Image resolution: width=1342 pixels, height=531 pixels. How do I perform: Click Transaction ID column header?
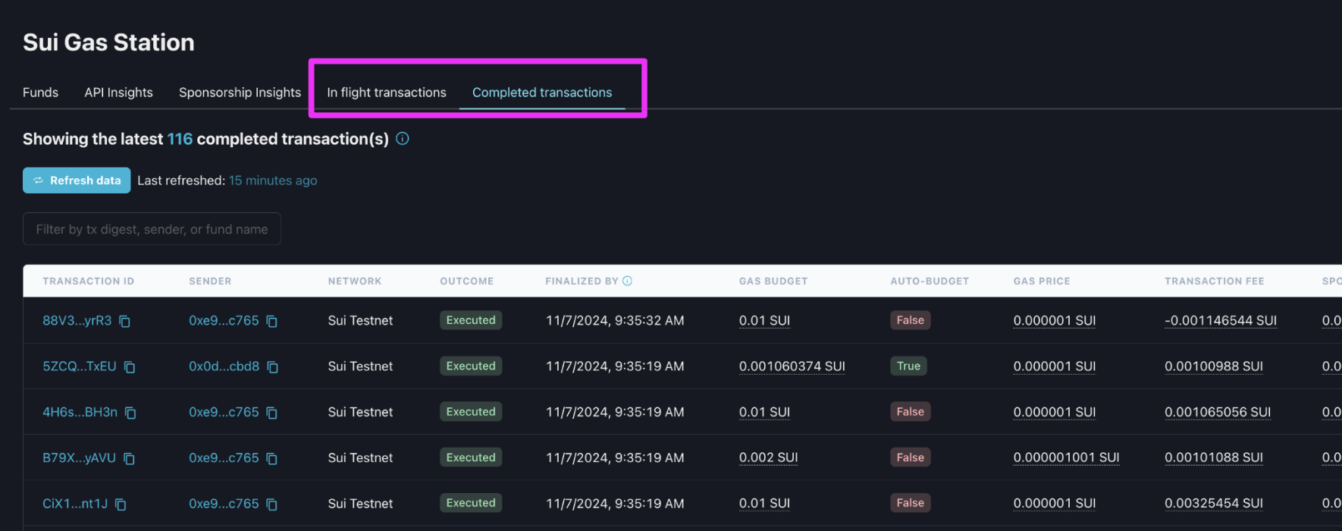tap(88, 281)
